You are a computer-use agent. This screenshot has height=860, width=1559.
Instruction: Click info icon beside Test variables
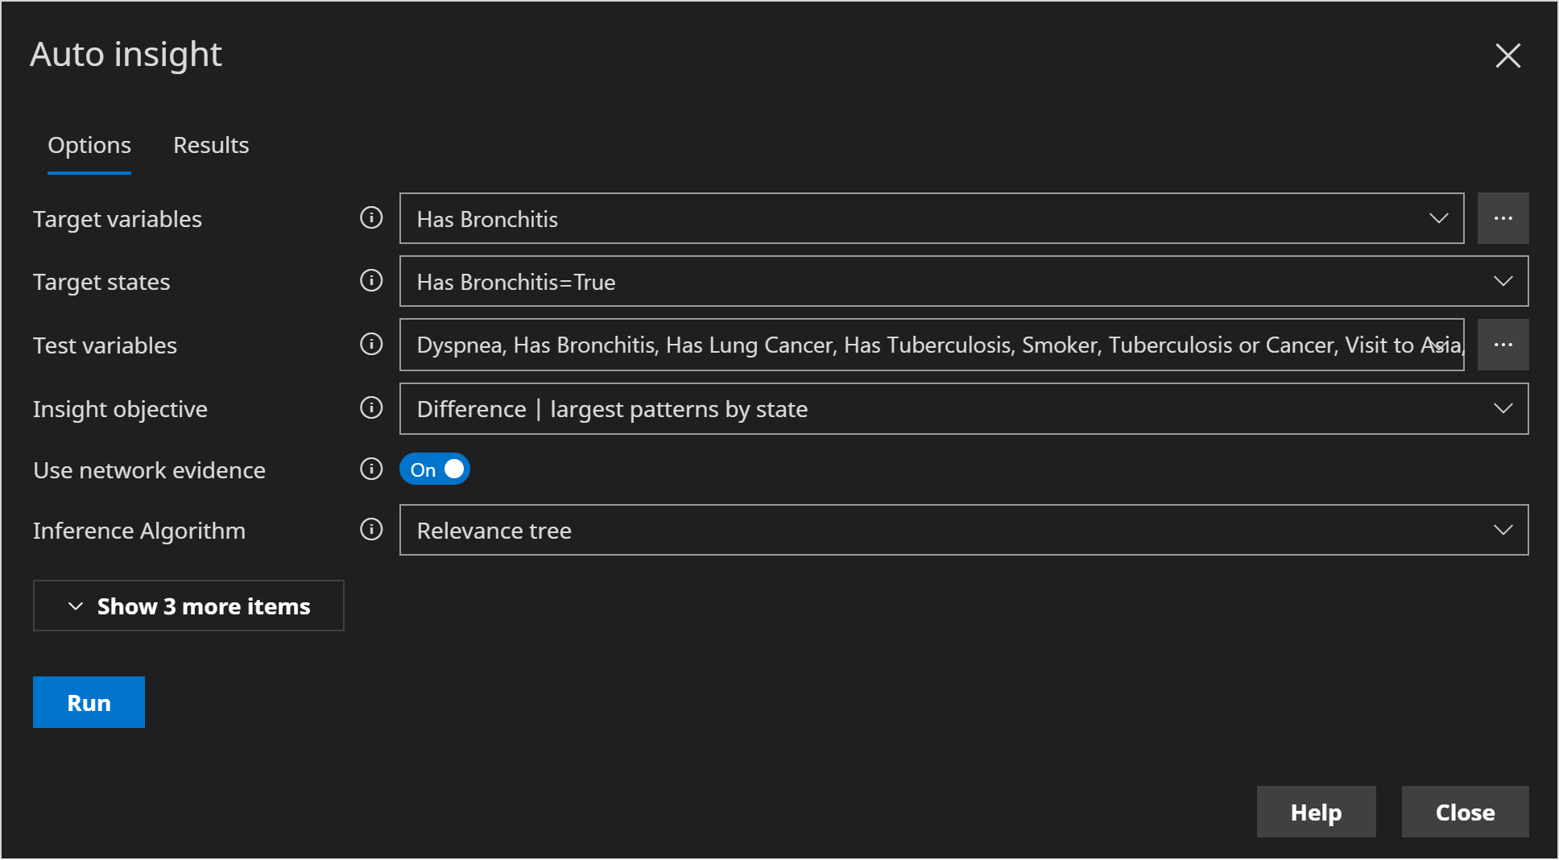pos(371,344)
